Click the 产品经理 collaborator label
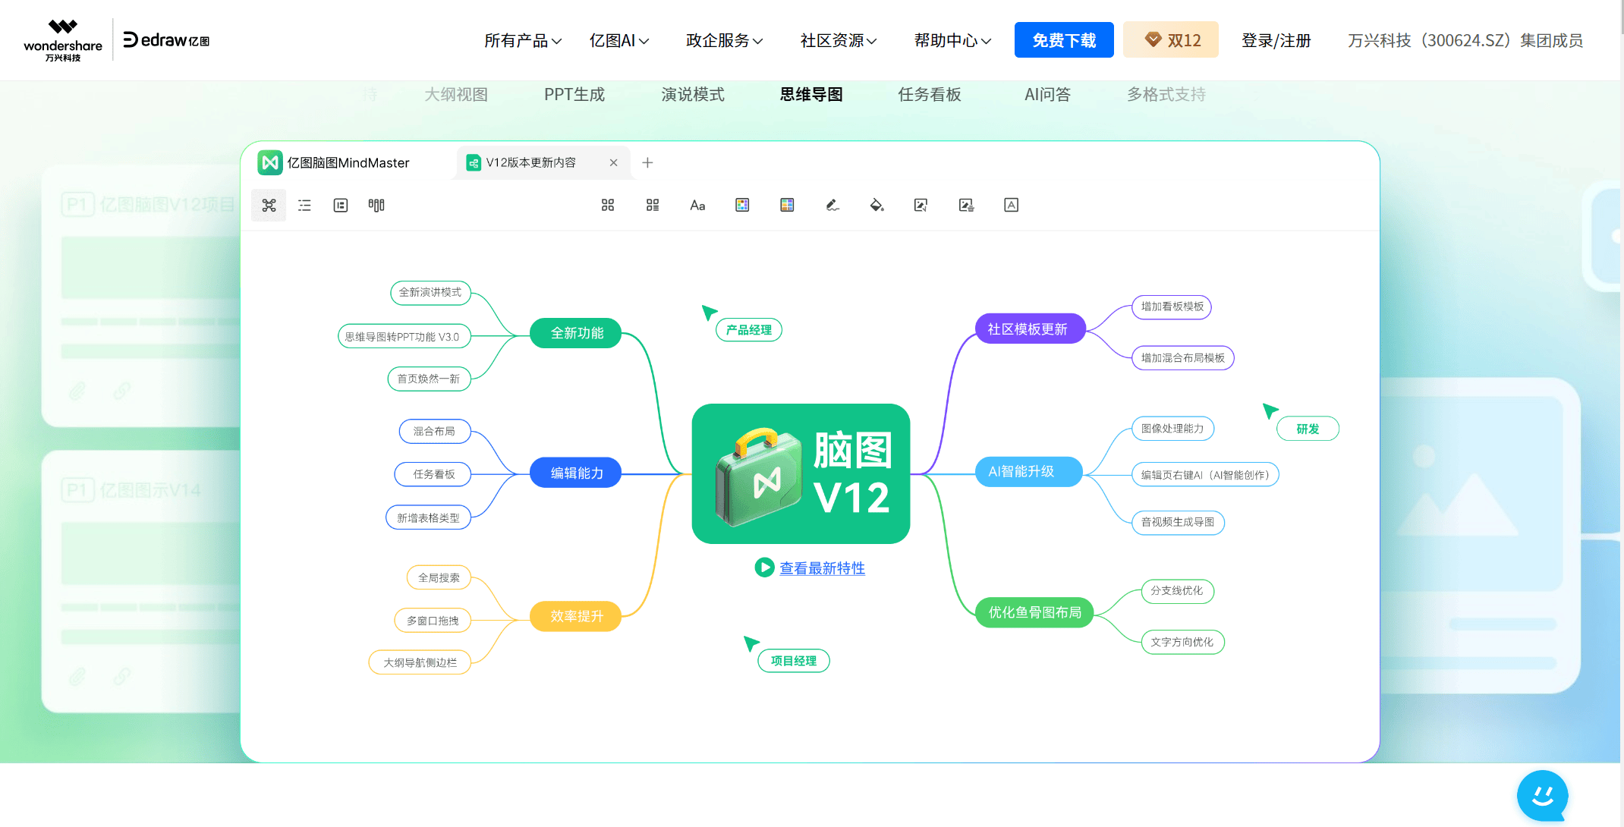This screenshot has height=827, width=1624. click(x=749, y=330)
